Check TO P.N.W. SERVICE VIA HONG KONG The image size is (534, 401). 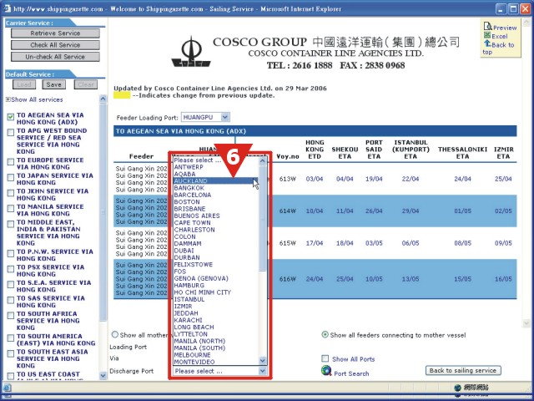11,253
